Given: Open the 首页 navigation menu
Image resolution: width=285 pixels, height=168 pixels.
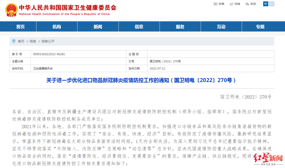Looking at the screenshot, I should pos(20,27).
